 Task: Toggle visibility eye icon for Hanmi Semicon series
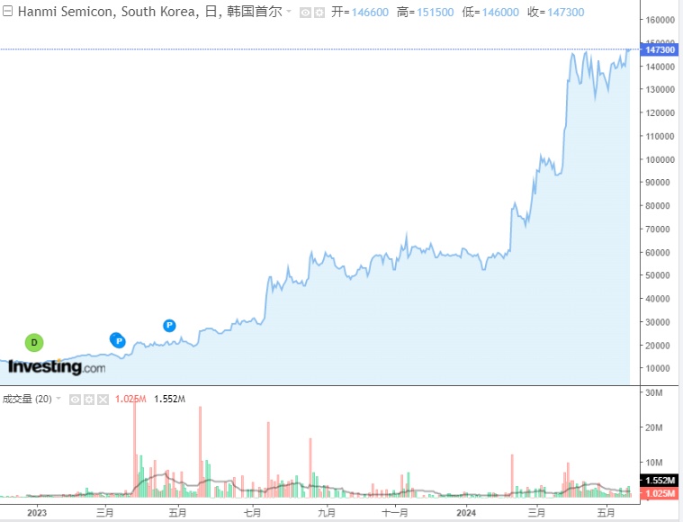point(305,13)
